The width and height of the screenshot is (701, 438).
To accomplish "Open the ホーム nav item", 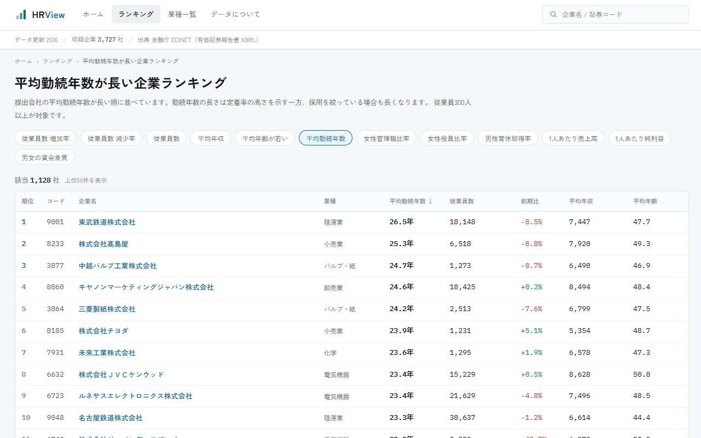I will coord(93,14).
